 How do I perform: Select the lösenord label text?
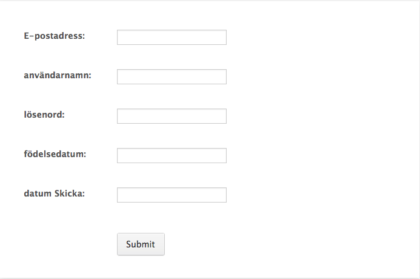pyautogui.click(x=44, y=115)
